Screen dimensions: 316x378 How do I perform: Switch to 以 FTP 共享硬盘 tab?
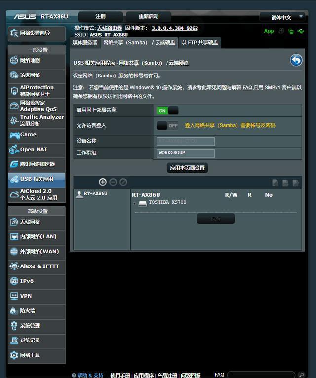tap(199, 43)
